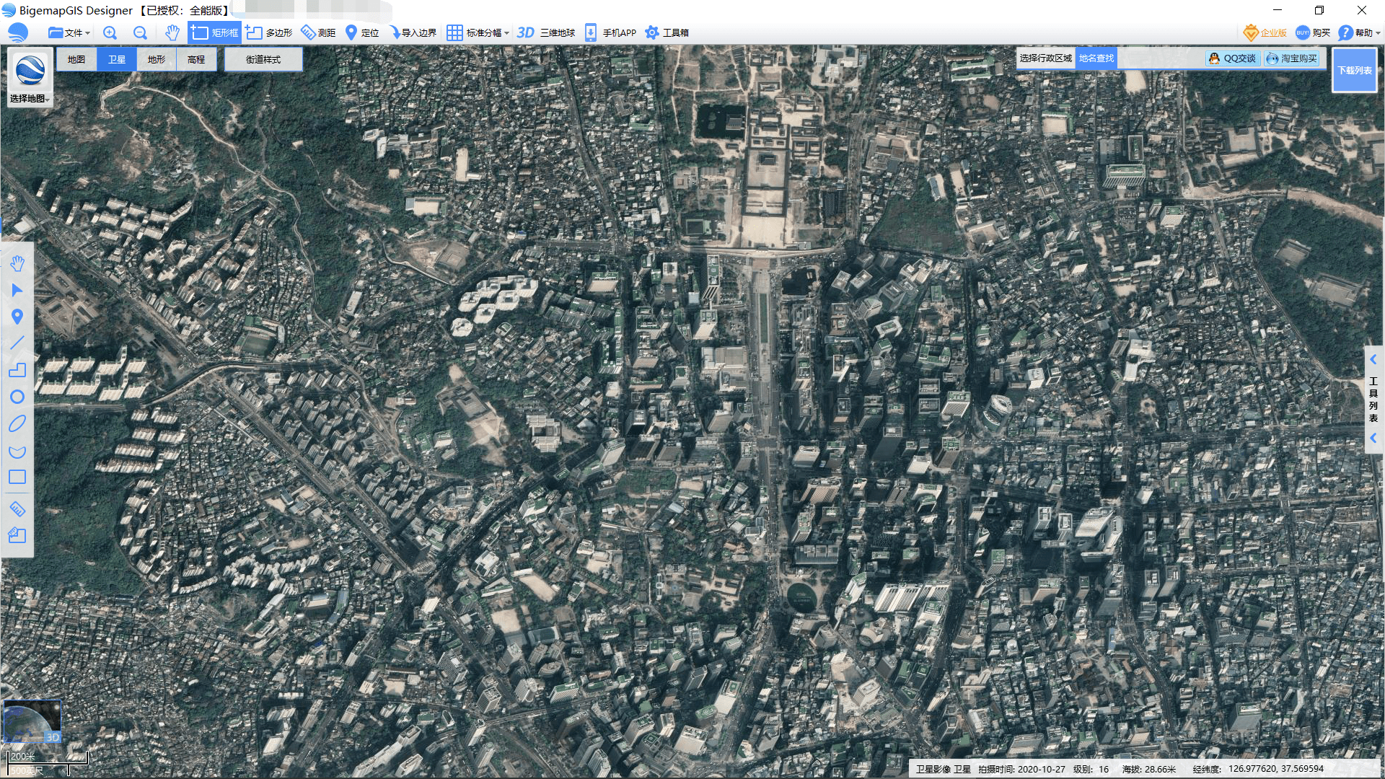
Task: Open the 文件 (File) dropdown menu
Action: pos(69,32)
